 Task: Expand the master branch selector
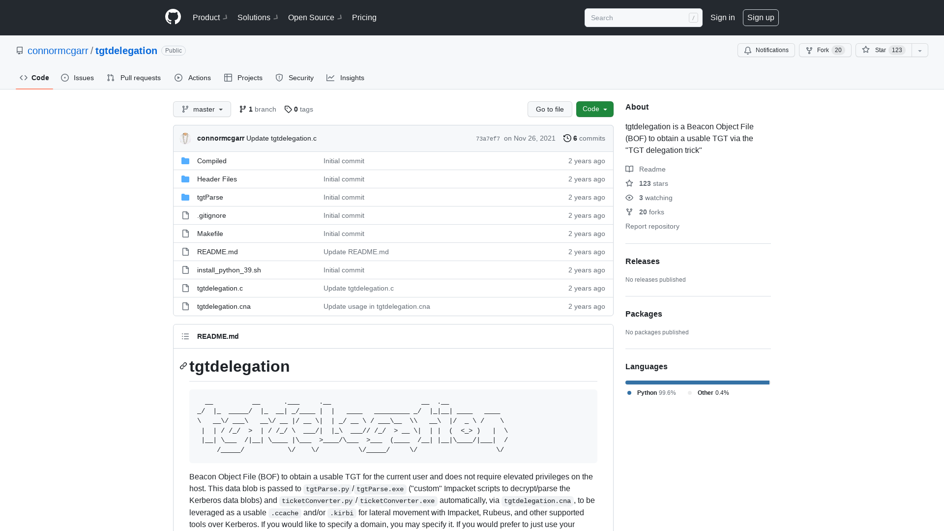tap(202, 109)
